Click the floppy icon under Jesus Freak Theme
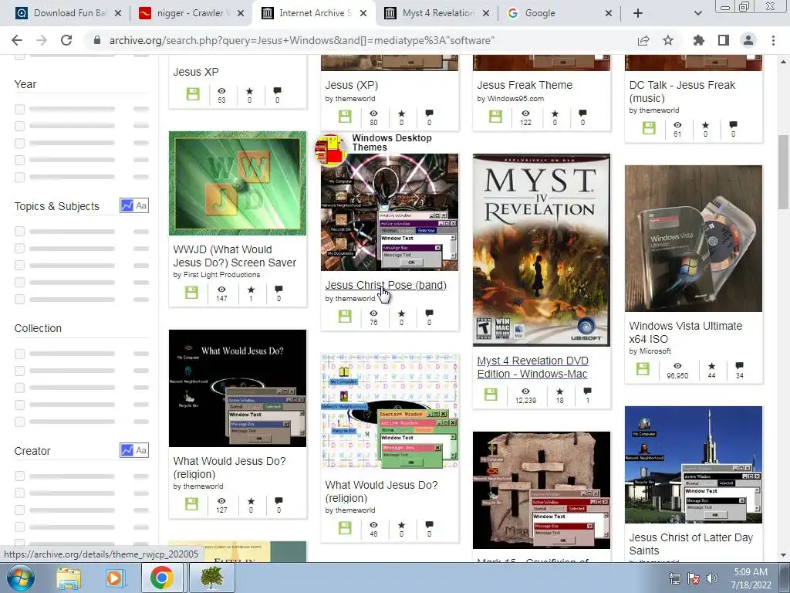The image size is (790, 593). click(x=496, y=117)
